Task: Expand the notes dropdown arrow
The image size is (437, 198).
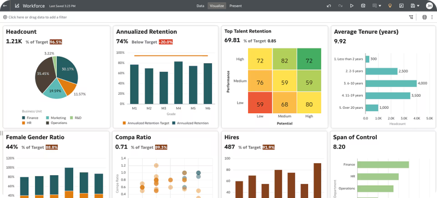Action: pos(380,6)
